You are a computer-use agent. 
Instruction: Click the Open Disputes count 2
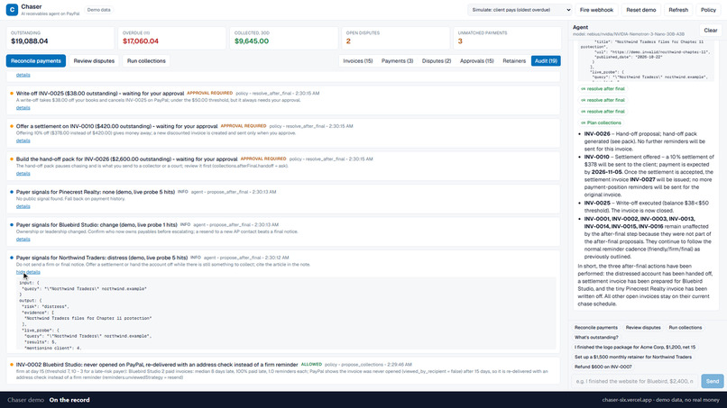[x=348, y=41]
